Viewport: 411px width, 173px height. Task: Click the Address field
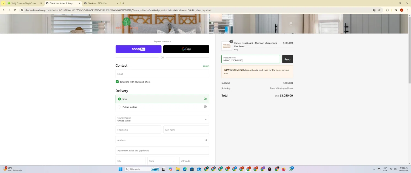pos(162,140)
